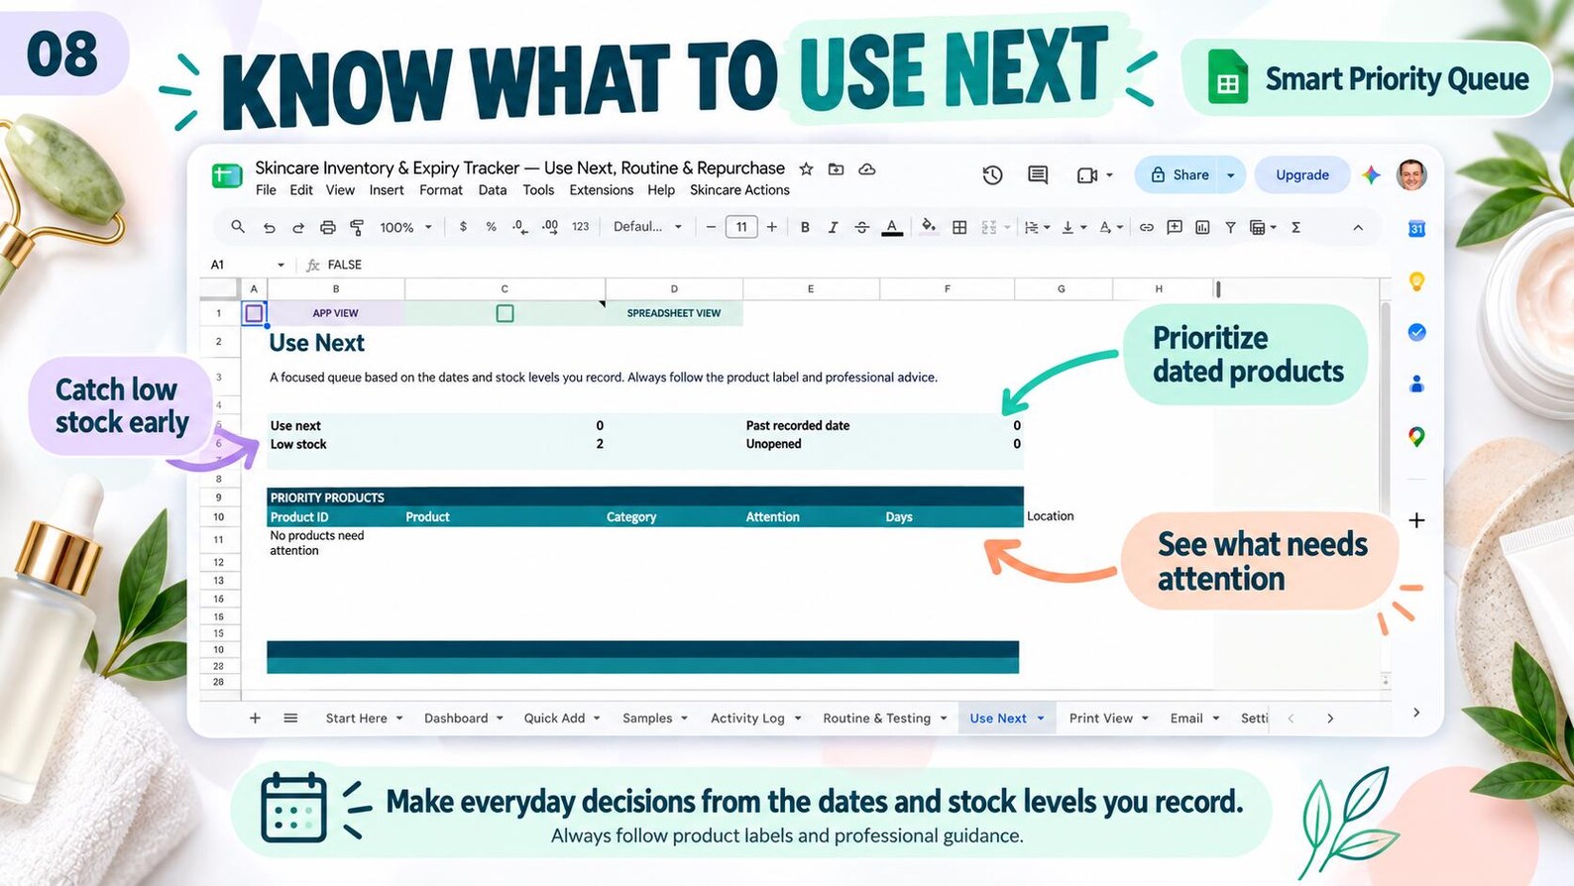Activate the paint format tool
This screenshot has height=886, width=1574.
tap(357, 227)
